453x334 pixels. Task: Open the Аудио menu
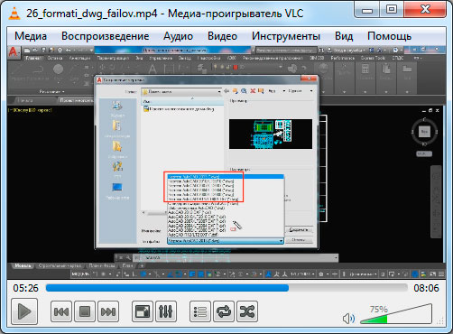point(178,36)
